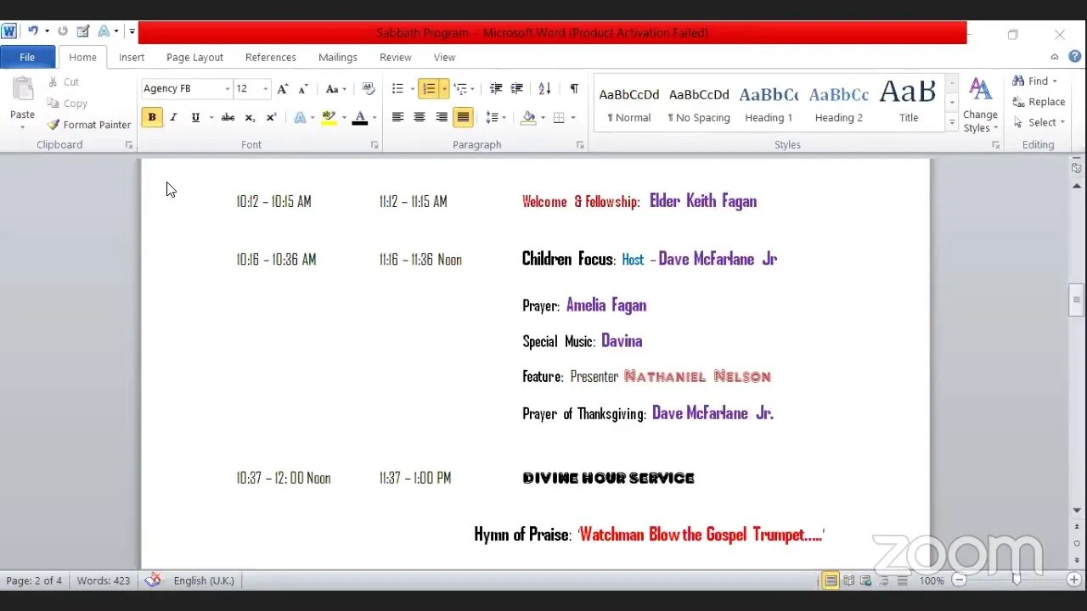Toggle Strikethrough formatting
Screen dimensions: 1087x611
pyautogui.click(x=228, y=118)
